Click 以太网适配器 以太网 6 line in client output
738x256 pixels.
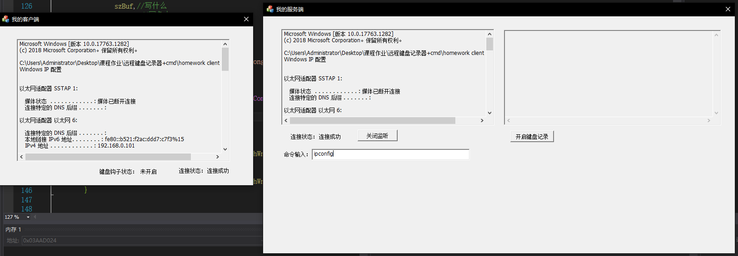(48, 120)
